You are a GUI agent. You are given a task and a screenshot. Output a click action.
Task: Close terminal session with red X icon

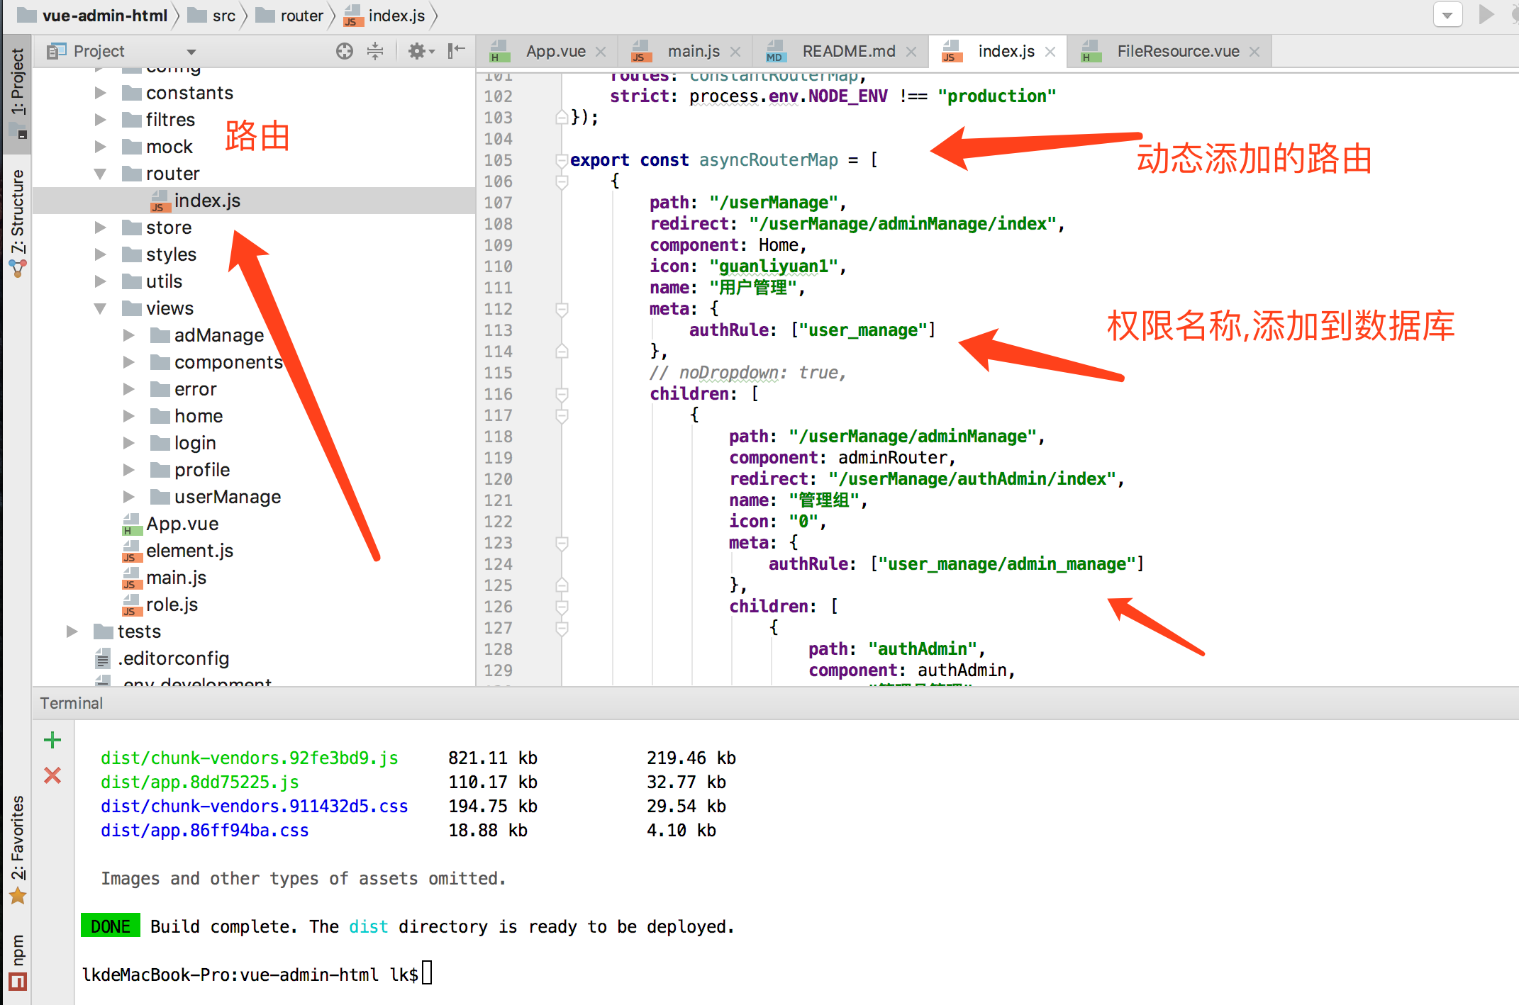pyautogui.click(x=52, y=775)
